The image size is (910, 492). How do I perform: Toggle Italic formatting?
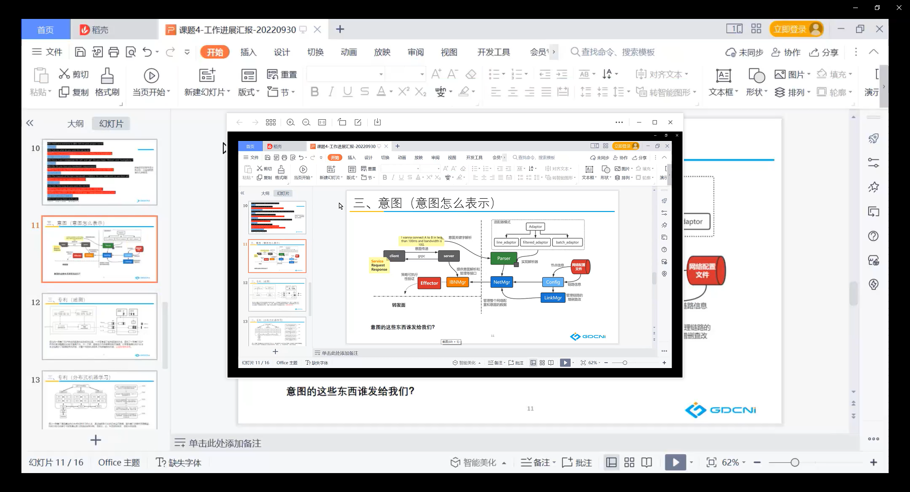click(x=331, y=92)
